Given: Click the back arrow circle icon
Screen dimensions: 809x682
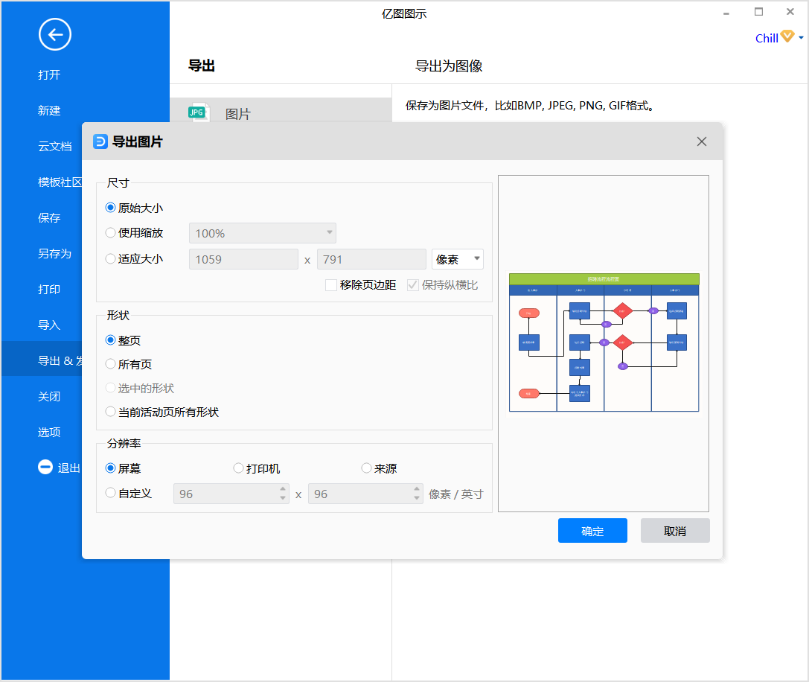Looking at the screenshot, I should (x=54, y=34).
